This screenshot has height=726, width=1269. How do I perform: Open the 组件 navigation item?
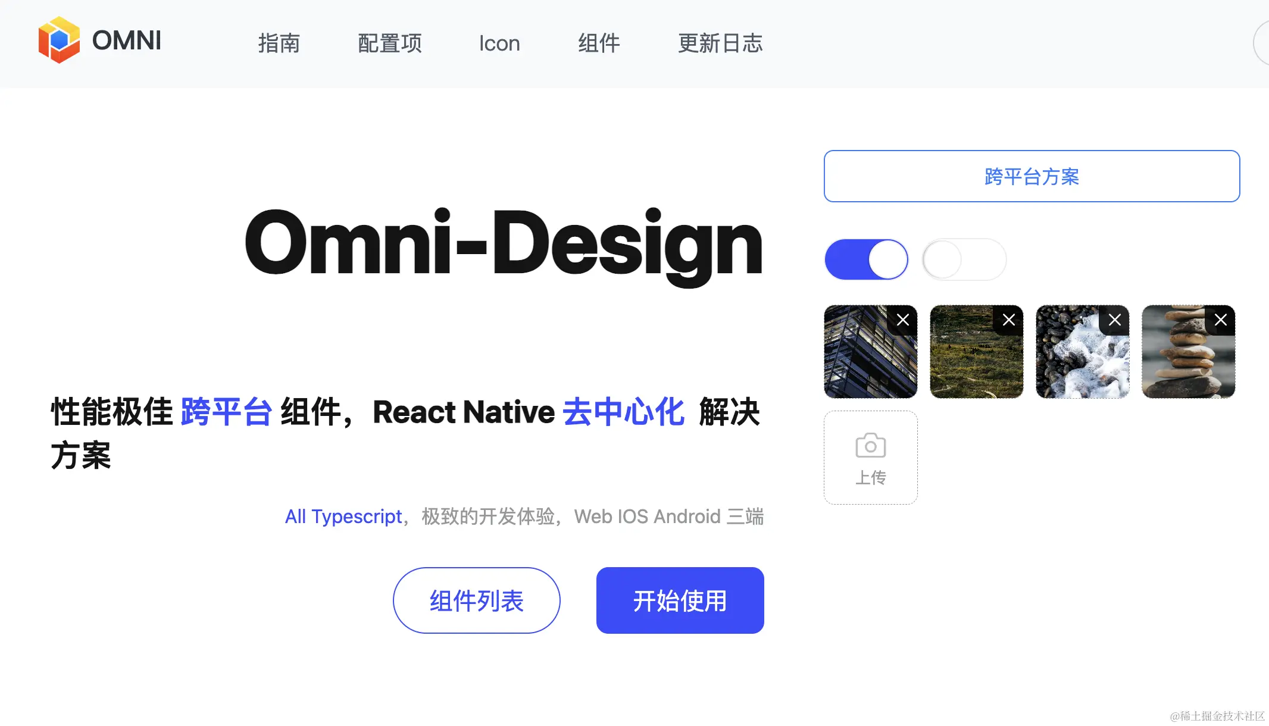pyautogui.click(x=599, y=43)
